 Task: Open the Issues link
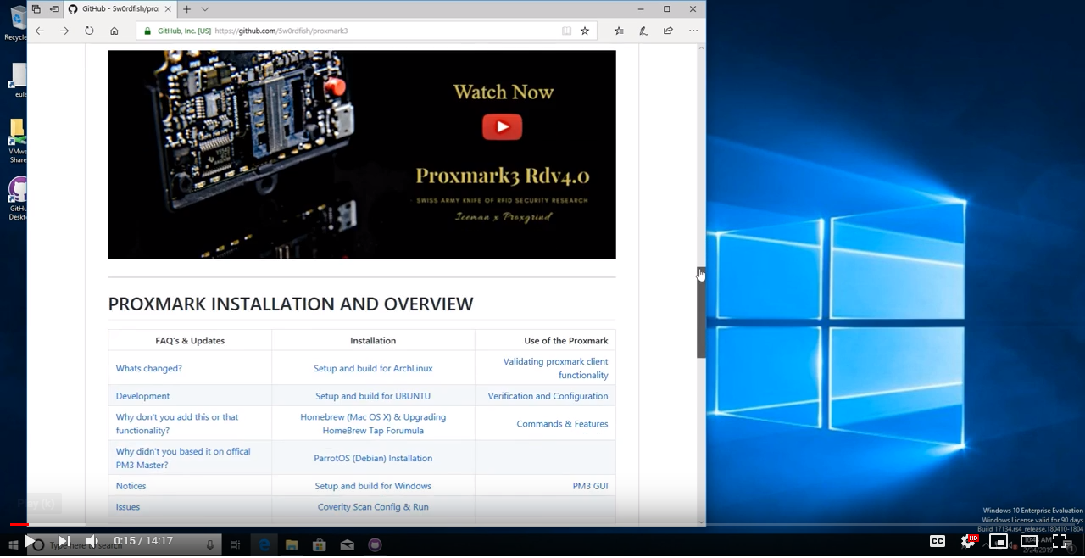128,507
